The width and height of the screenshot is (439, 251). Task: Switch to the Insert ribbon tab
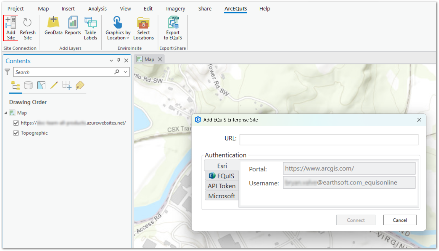[x=68, y=9]
